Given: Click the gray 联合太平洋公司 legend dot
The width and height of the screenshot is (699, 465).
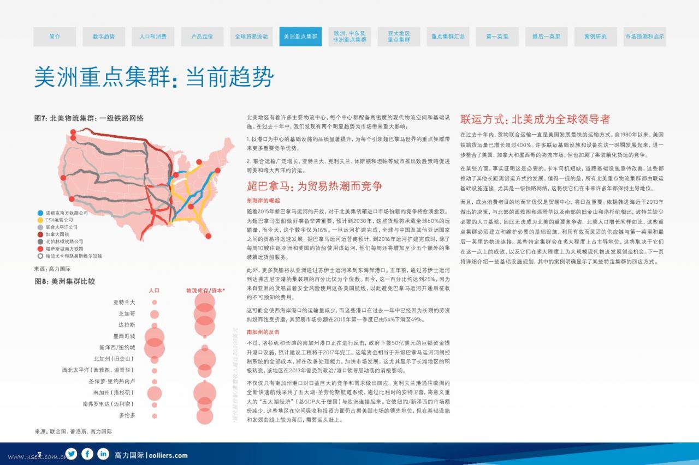Looking at the screenshot, I should 40,227.
